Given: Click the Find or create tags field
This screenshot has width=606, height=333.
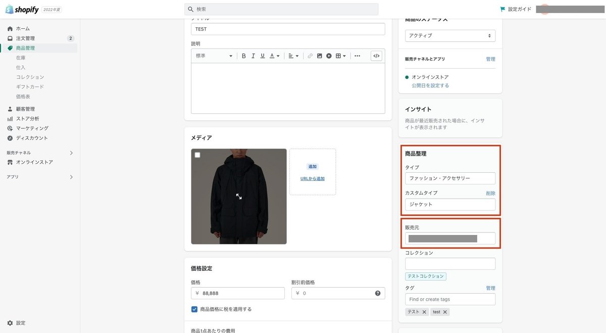Looking at the screenshot, I should pyautogui.click(x=450, y=299).
